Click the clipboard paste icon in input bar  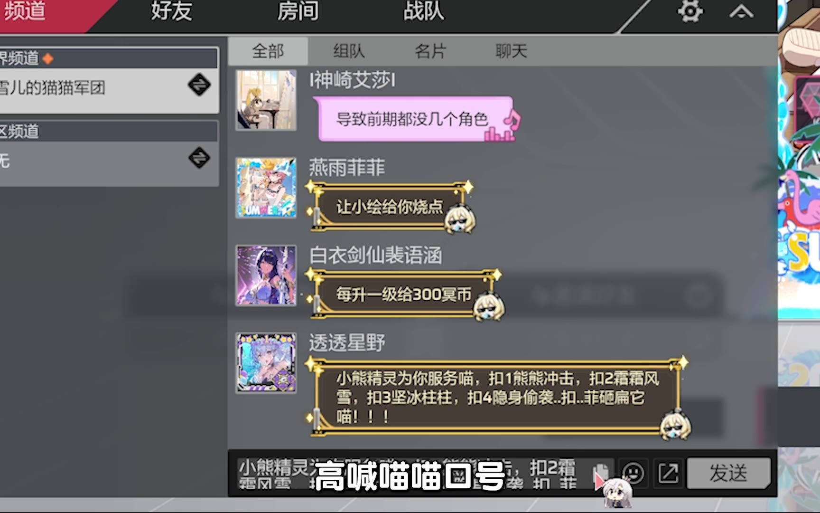tap(600, 473)
